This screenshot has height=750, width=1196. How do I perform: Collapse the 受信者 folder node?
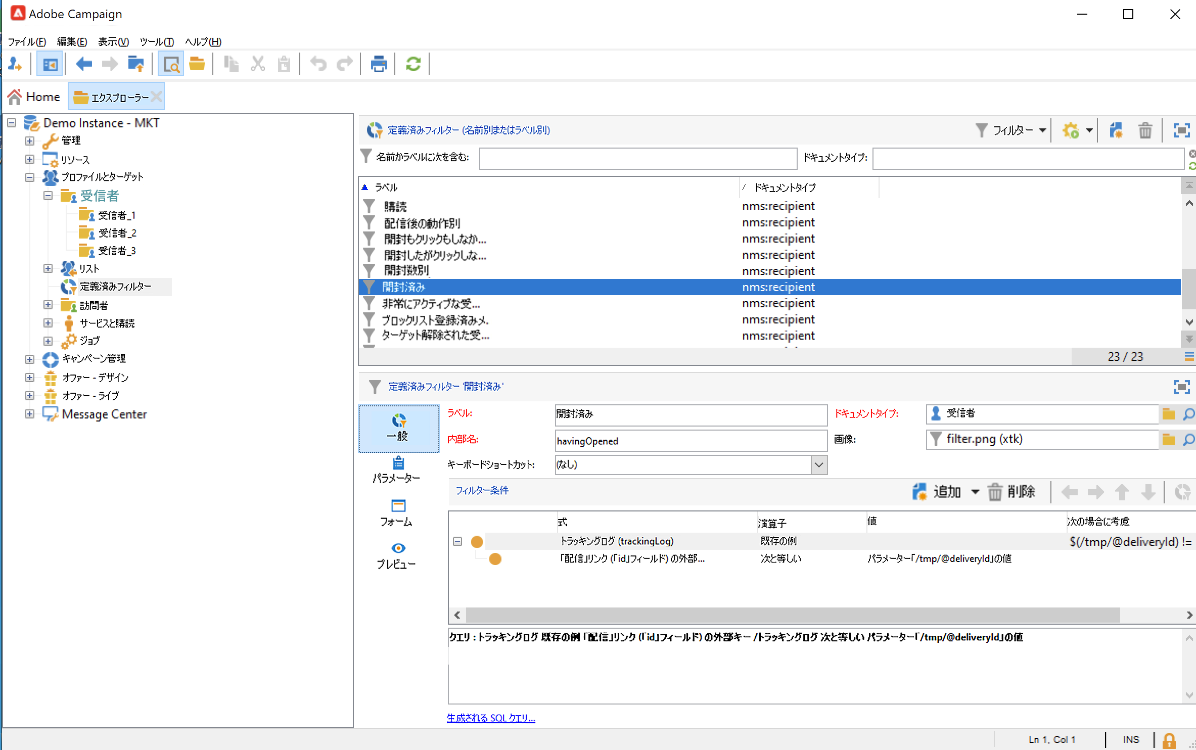[x=48, y=196]
